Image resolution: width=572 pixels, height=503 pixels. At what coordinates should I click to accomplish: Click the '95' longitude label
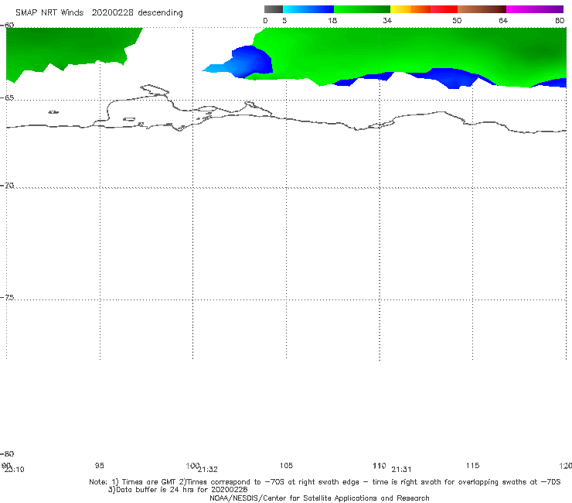[99, 465]
